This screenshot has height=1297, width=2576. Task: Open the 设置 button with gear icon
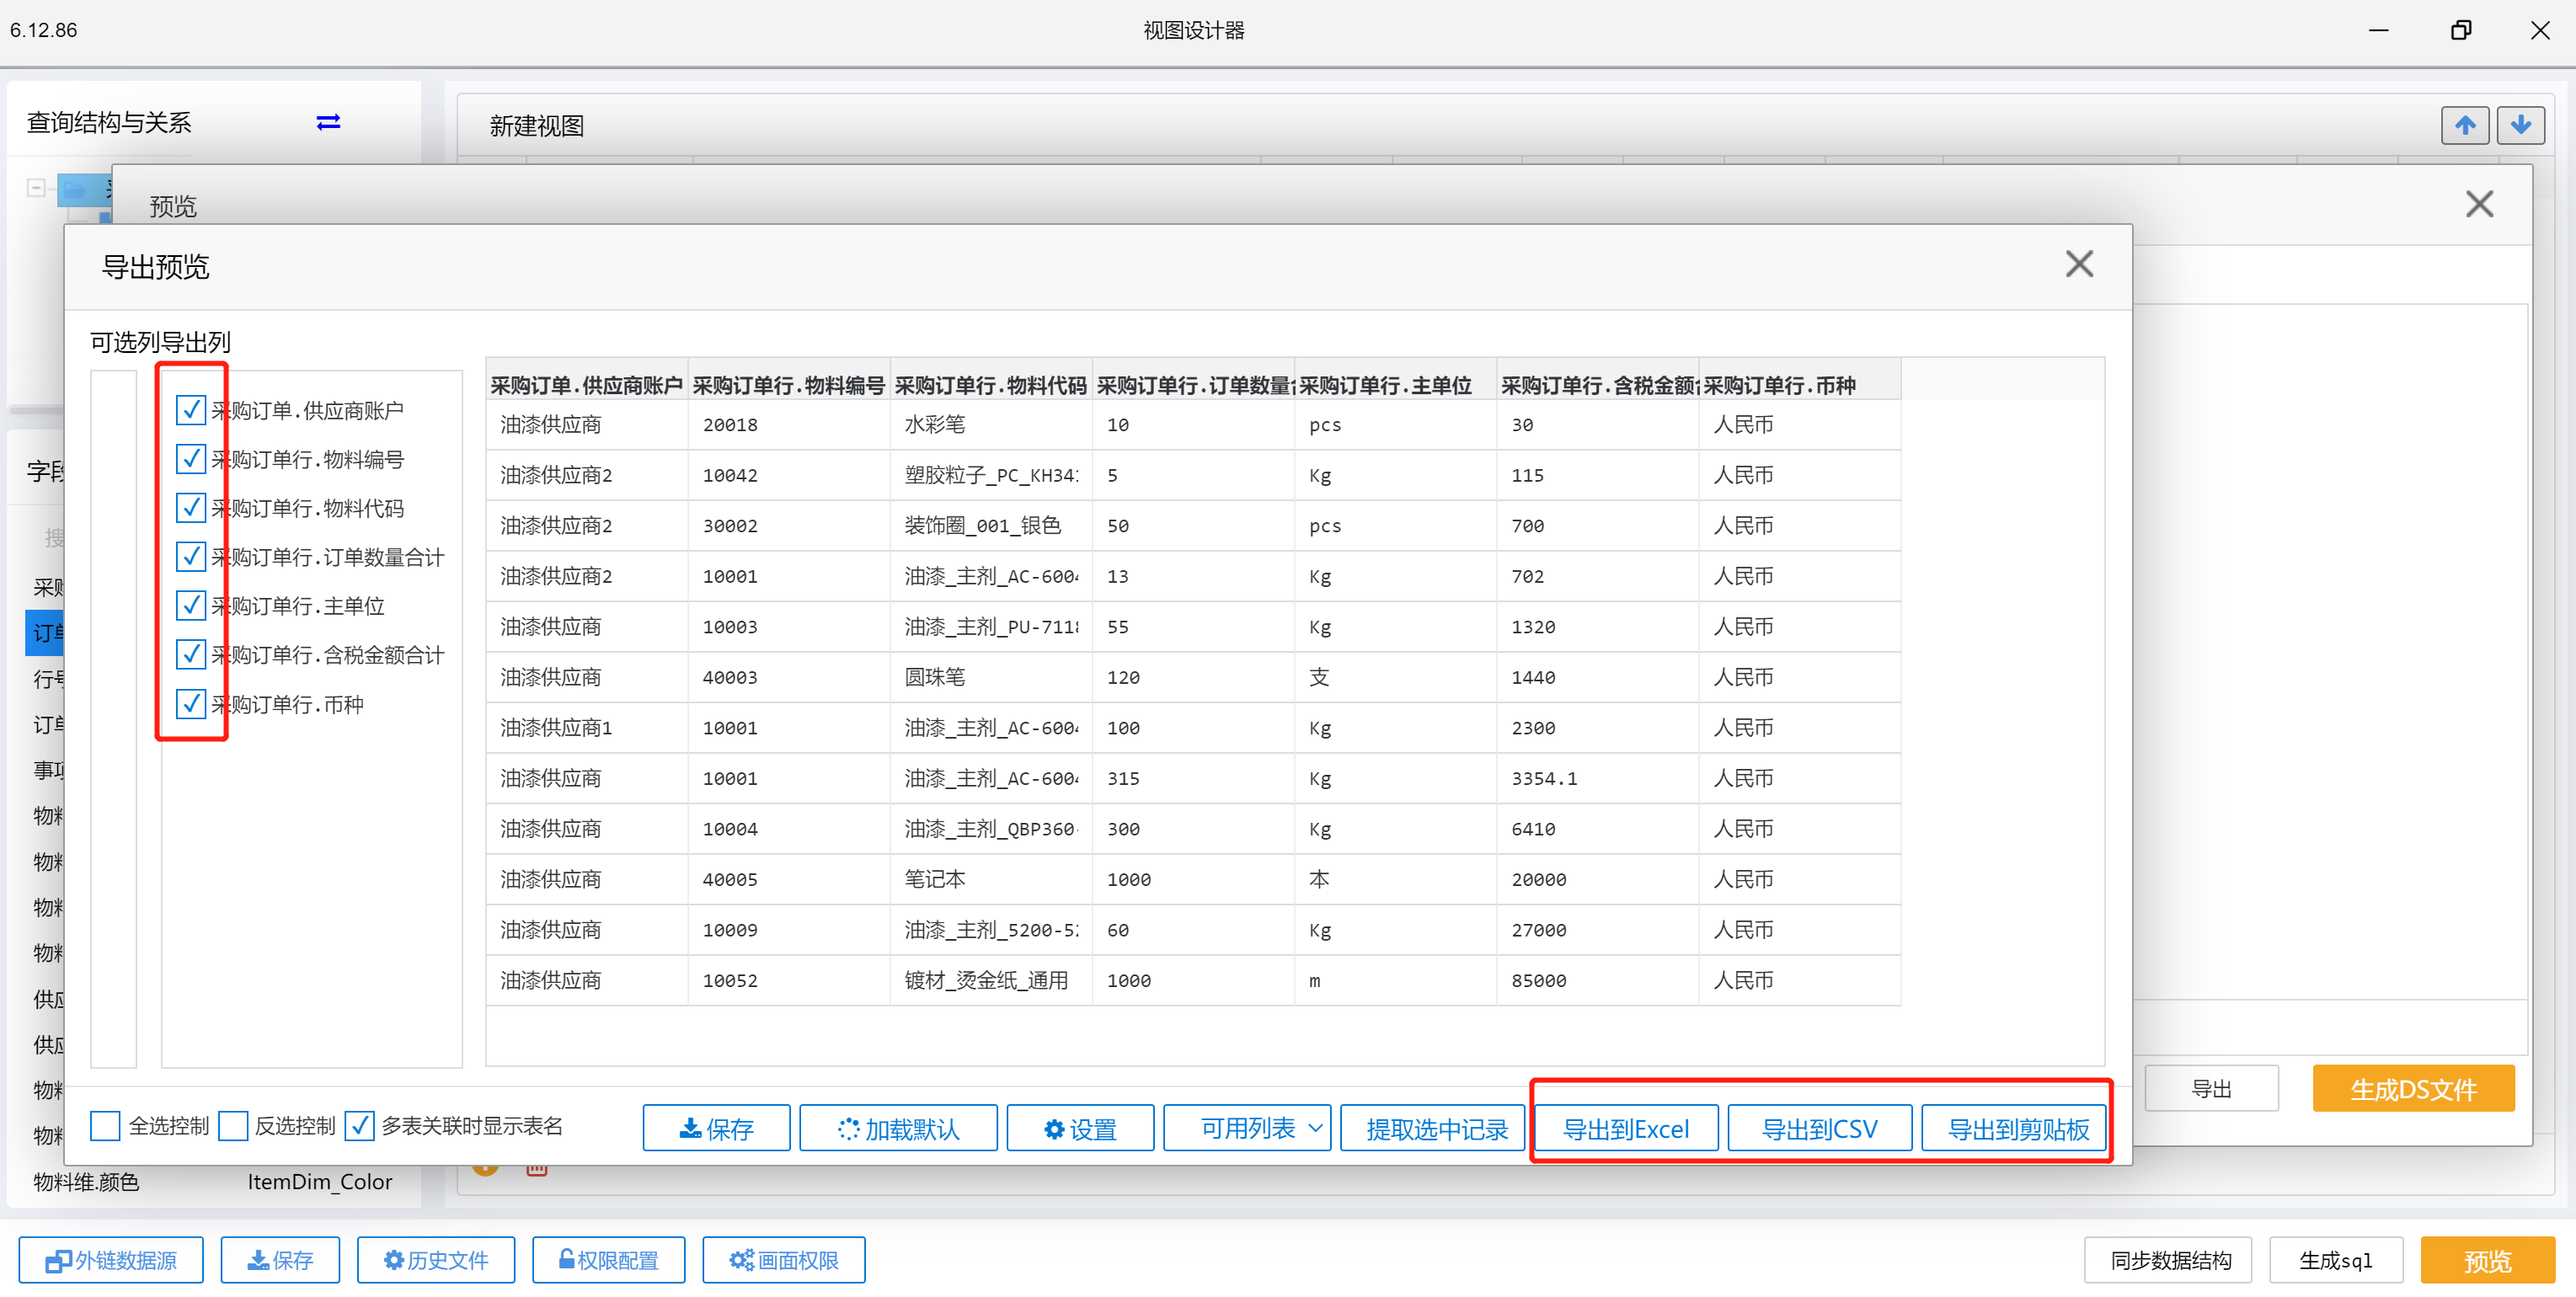1080,1129
